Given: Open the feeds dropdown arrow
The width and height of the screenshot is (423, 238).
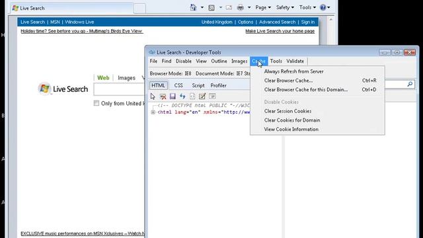Looking at the screenshot, I should [x=220, y=7].
